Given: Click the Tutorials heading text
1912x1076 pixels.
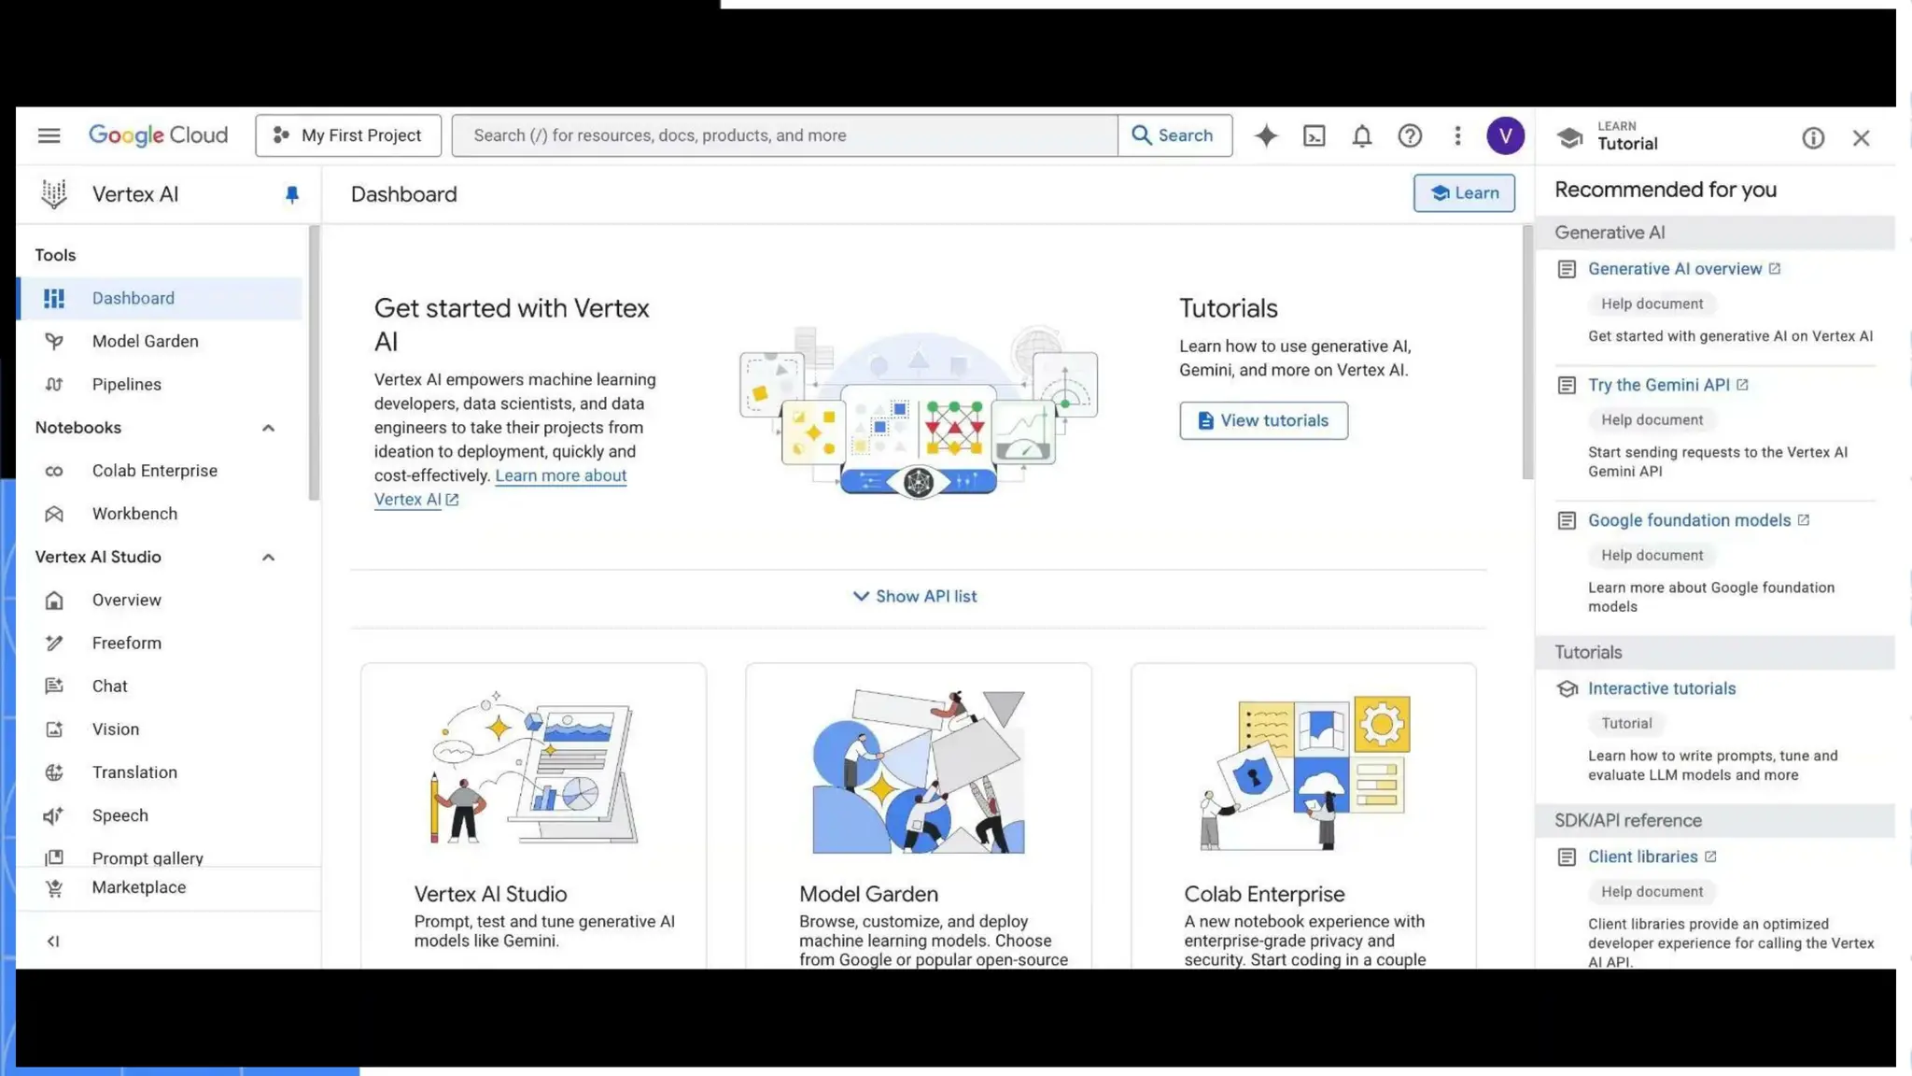Looking at the screenshot, I should point(1229,308).
